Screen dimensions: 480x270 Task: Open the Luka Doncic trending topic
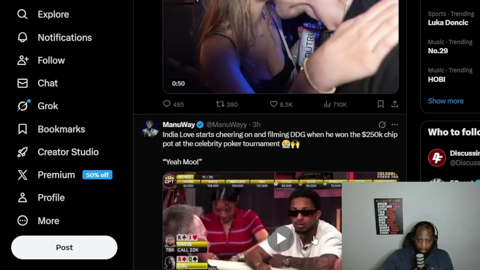[448, 22]
